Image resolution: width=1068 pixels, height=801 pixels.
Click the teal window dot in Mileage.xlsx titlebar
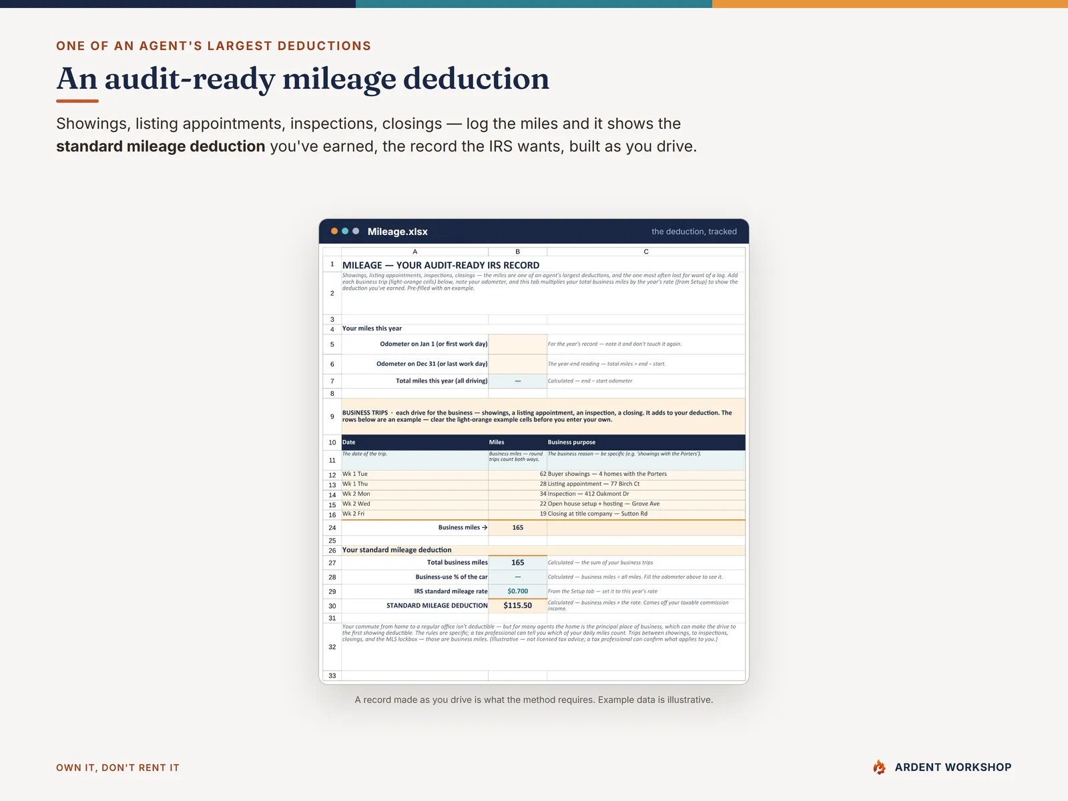point(345,231)
